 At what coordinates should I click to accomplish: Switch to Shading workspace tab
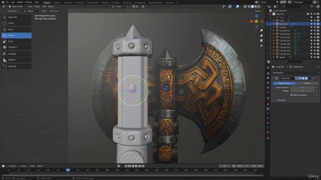click(105, 2)
